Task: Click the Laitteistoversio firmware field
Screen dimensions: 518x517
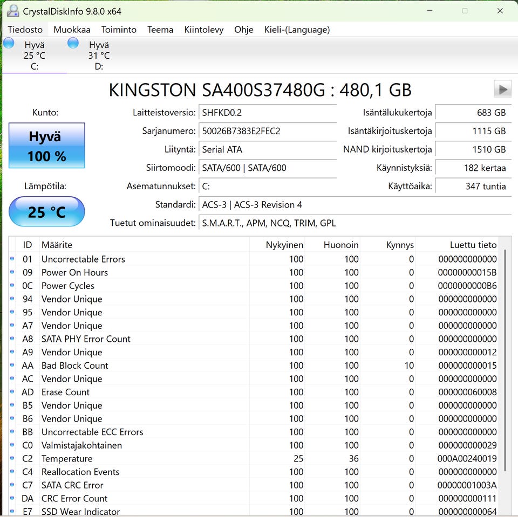Action: click(268, 113)
